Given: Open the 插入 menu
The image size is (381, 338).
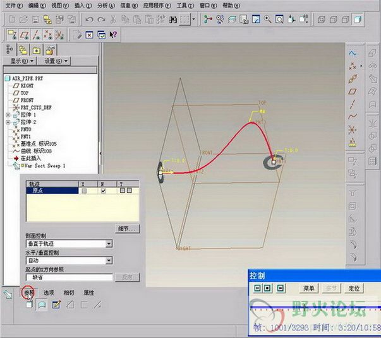Looking at the screenshot, I should [83, 6].
